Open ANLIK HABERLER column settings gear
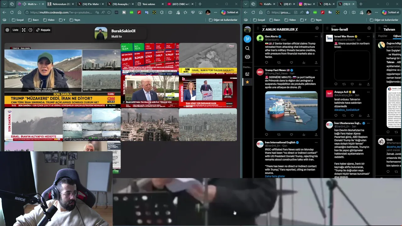 pos(317,28)
